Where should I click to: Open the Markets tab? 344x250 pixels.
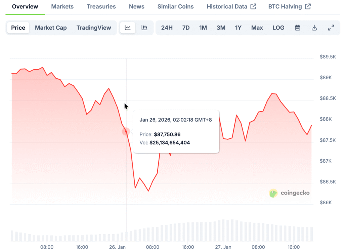point(62,6)
